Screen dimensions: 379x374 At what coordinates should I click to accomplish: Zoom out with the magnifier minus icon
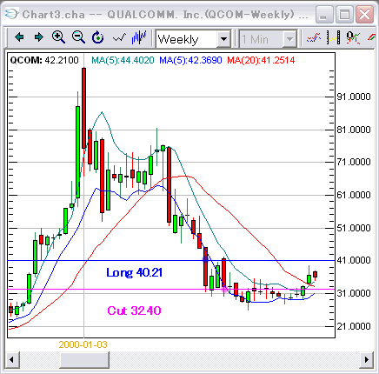pyautogui.click(x=78, y=37)
